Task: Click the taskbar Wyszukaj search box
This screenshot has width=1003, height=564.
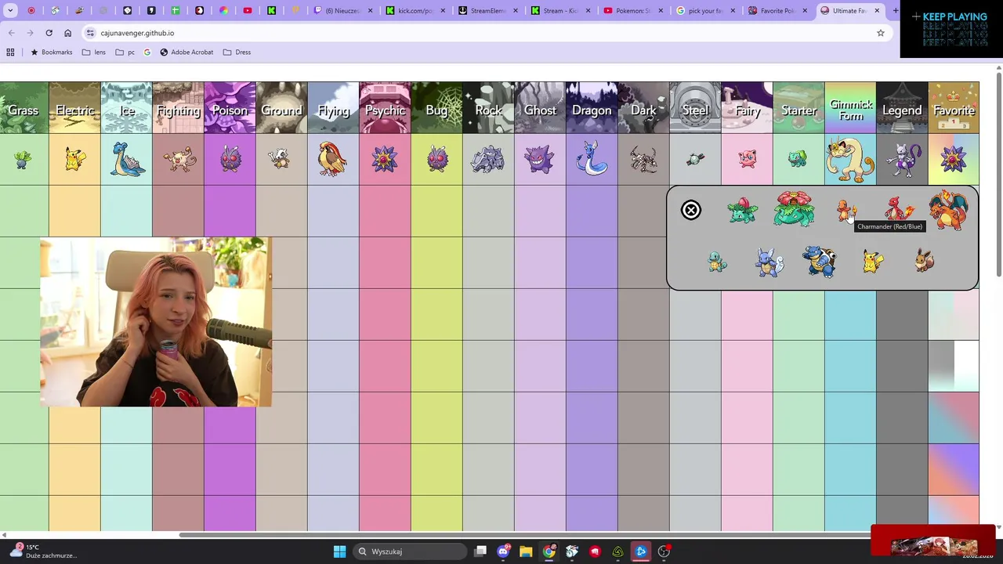Action: point(409,551)
